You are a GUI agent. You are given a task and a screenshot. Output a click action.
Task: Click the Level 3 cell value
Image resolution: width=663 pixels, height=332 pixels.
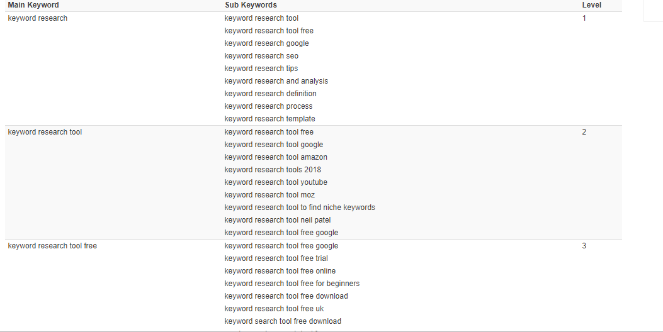pyautogui.click(x=584, y=246)
